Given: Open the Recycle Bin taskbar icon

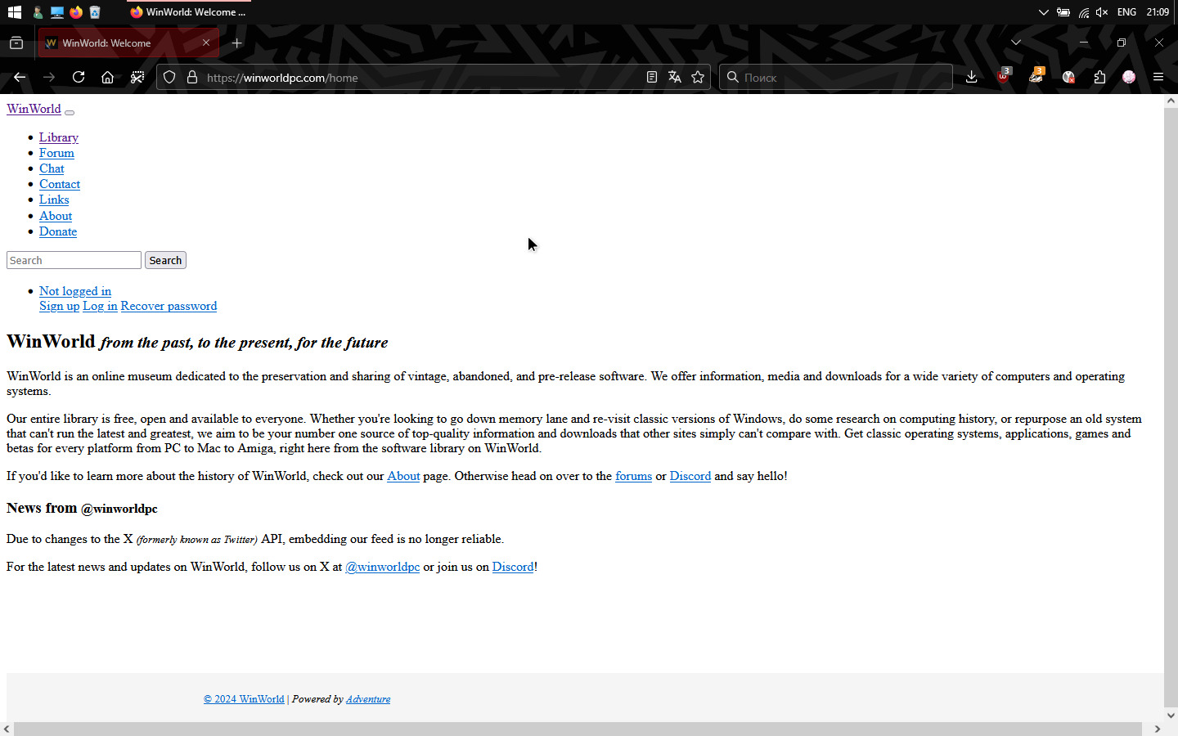Looking at the screenshot, I should (95, 12).
